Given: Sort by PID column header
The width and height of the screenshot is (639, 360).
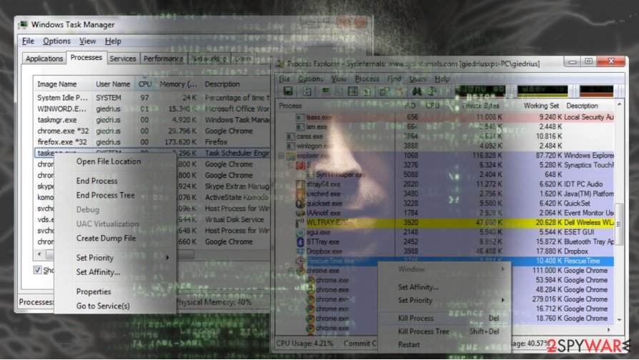Looking at the screenshot, I should pyautogui.click(x=410, y=106).
